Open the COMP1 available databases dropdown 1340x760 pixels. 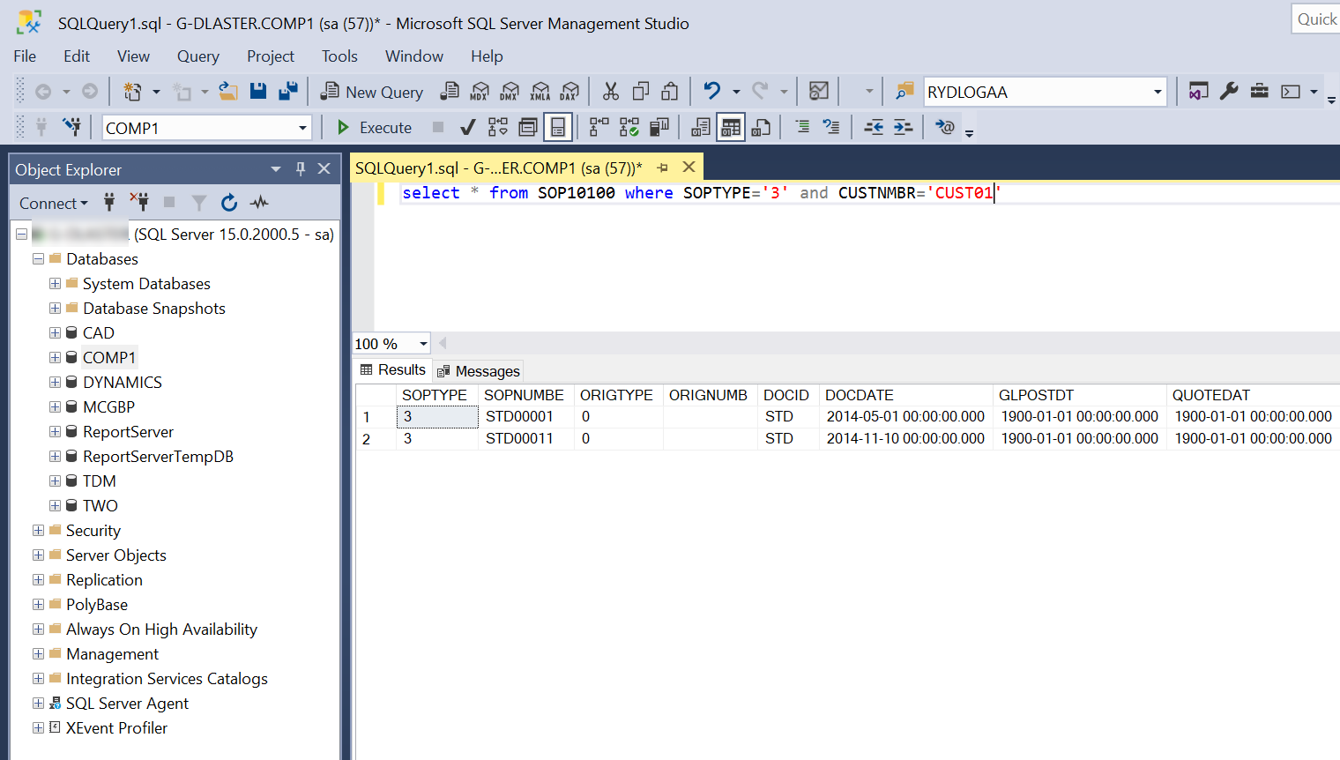click(x=302, y=128)
